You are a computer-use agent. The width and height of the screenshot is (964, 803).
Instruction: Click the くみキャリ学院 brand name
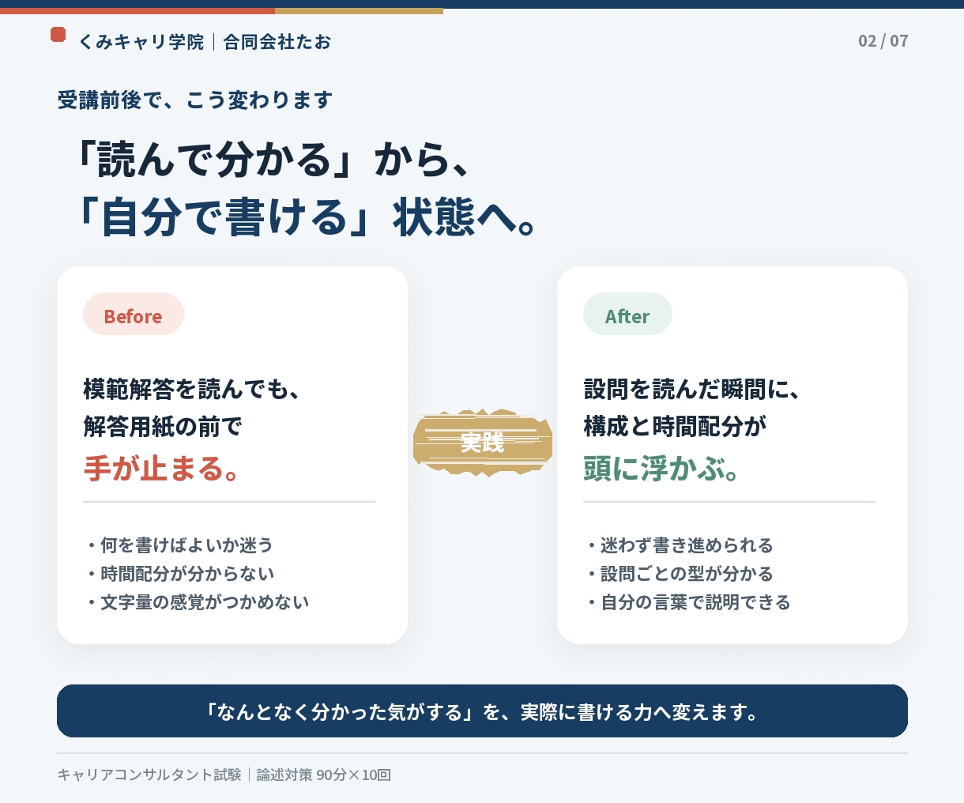coord(141,42)
